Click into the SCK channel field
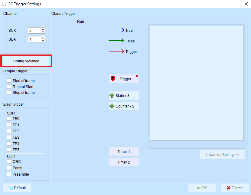 coord(34,31)
